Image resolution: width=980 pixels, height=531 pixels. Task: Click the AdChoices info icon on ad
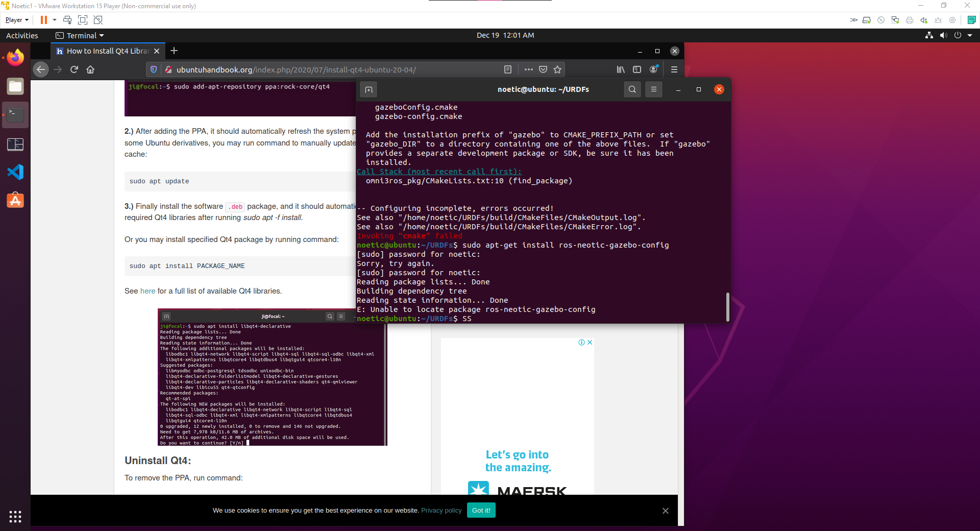click(x=581, y=343)
